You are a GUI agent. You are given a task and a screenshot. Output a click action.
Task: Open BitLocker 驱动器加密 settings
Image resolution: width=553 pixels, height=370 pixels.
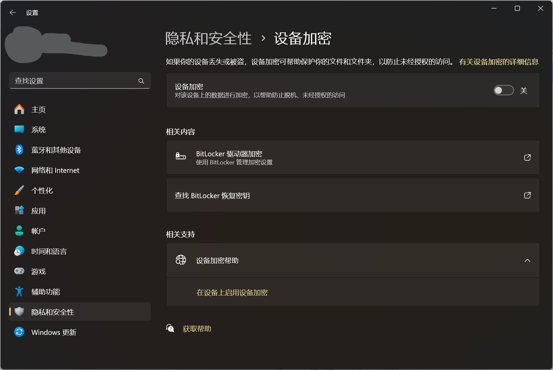[353, 158]
